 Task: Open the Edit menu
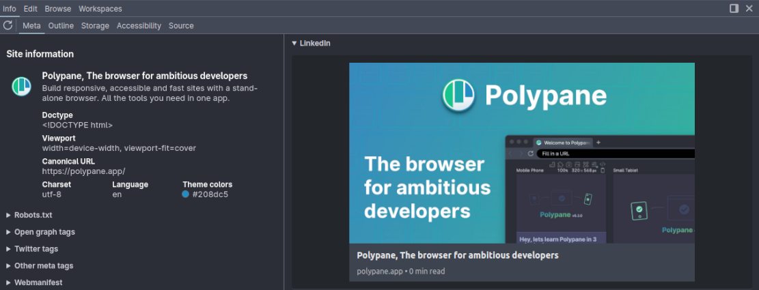click(31, 9)
